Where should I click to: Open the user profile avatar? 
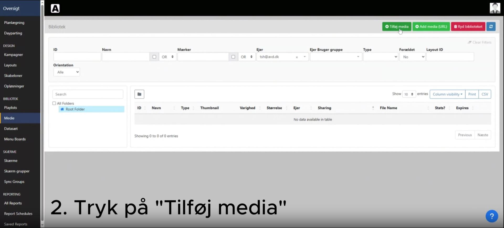point(495,8)
